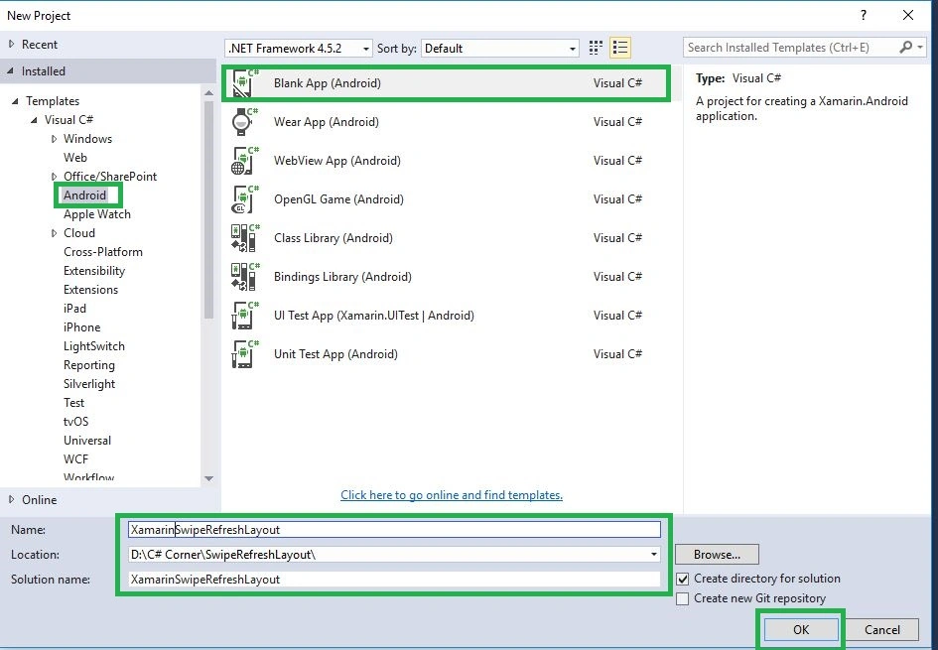
Task: Pick the UI Test App icon
Action: point(244,316)
